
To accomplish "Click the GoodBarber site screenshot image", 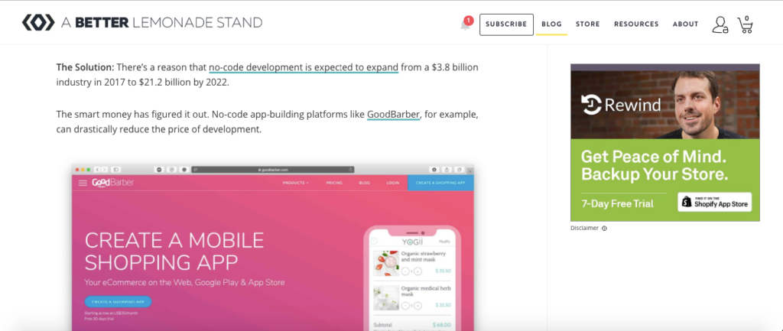I will click(x=273, y=247).
